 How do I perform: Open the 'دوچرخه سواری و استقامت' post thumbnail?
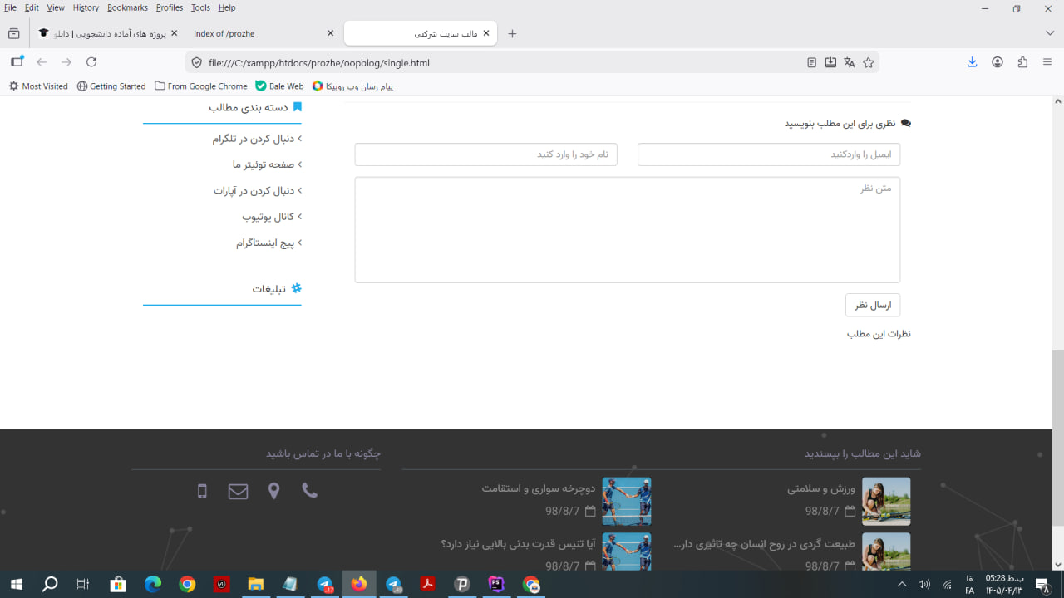[627, 501]
